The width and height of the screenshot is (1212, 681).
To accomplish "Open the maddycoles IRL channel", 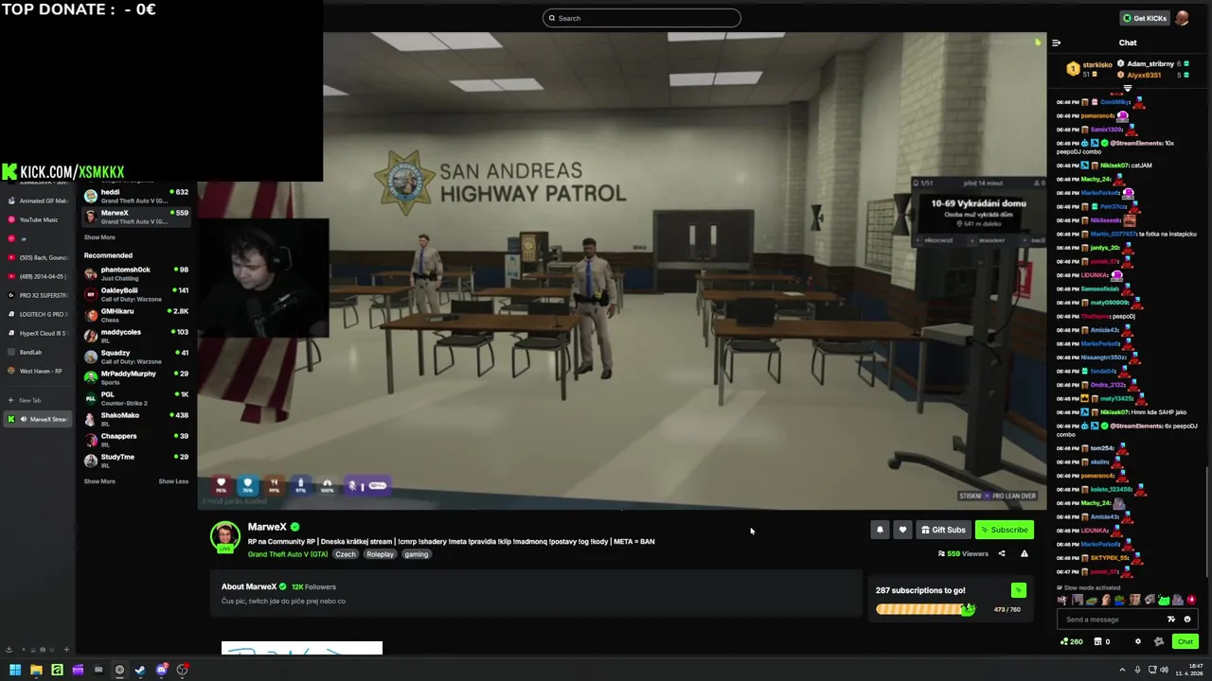I will point(135,336).
